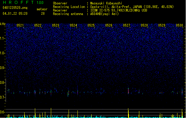Click the 0.8 frequency axis label

point(2,83)
